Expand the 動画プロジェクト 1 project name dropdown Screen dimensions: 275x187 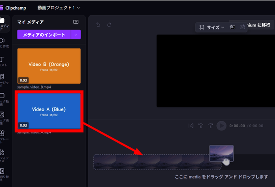pos(59,8)
